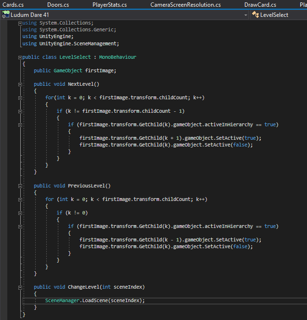Screen dimensions: 307x320
Task: Click the using UnityEngine; line
Action: click(48, 36)
